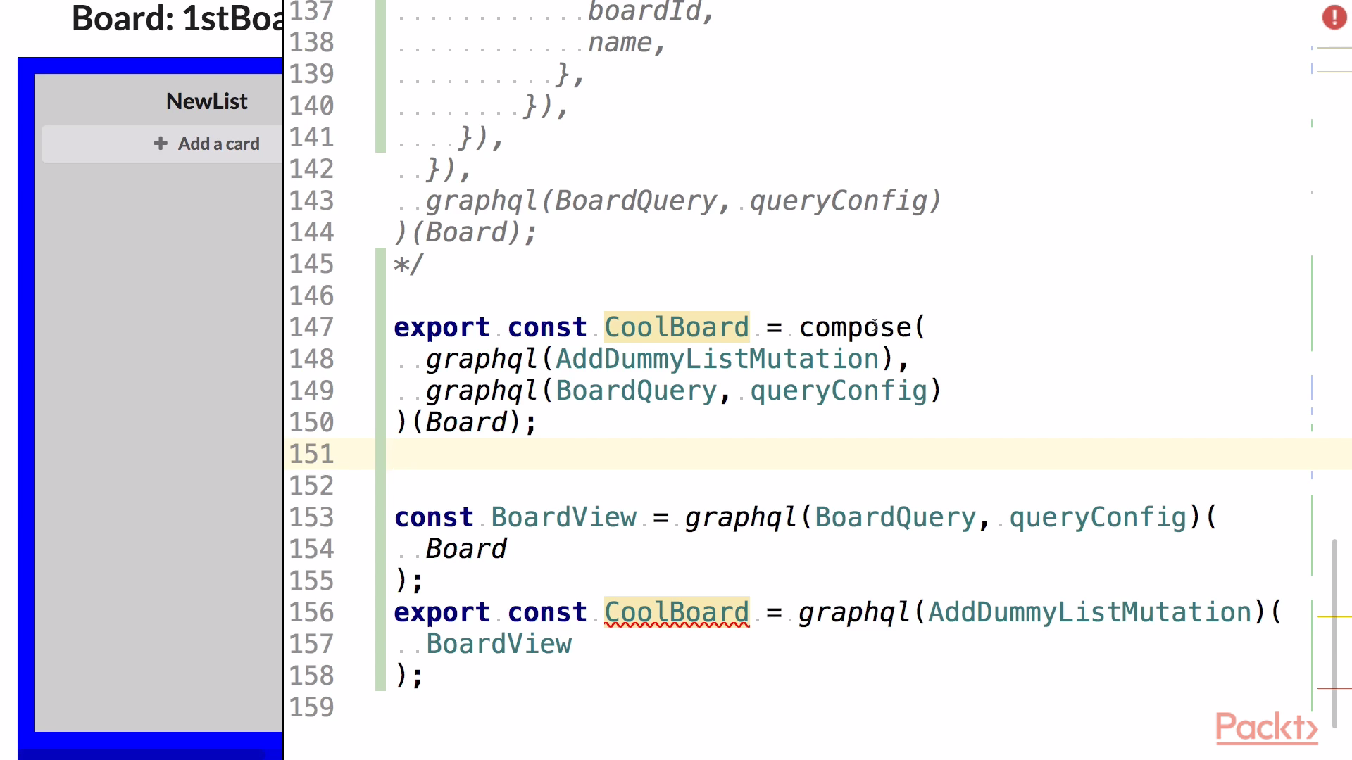The image size is (1352, 760).
Task: Click BoardView on line 157
Action: [499, 644]
